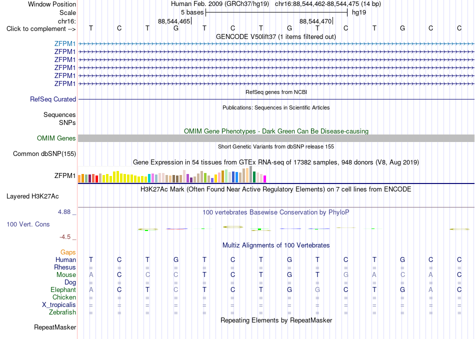
Task: Click the Mouse species label
Action: click(x=66, y=275)
